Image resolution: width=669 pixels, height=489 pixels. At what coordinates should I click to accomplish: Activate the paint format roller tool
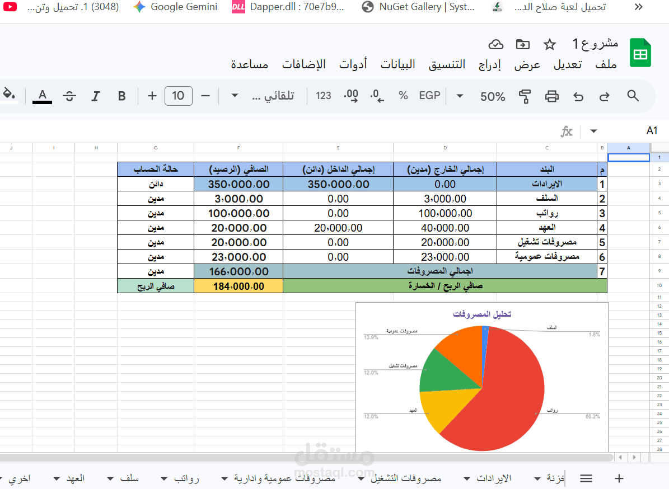click(525, 96)
